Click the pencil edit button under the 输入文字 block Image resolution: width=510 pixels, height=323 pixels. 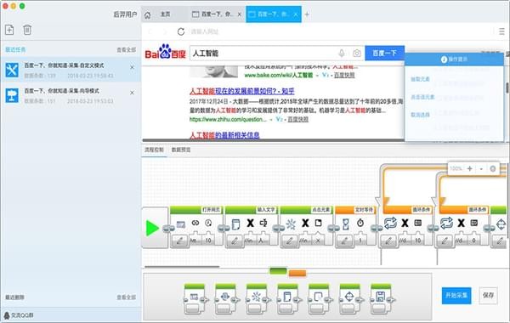pyautogui.click(x=235, y=241)
